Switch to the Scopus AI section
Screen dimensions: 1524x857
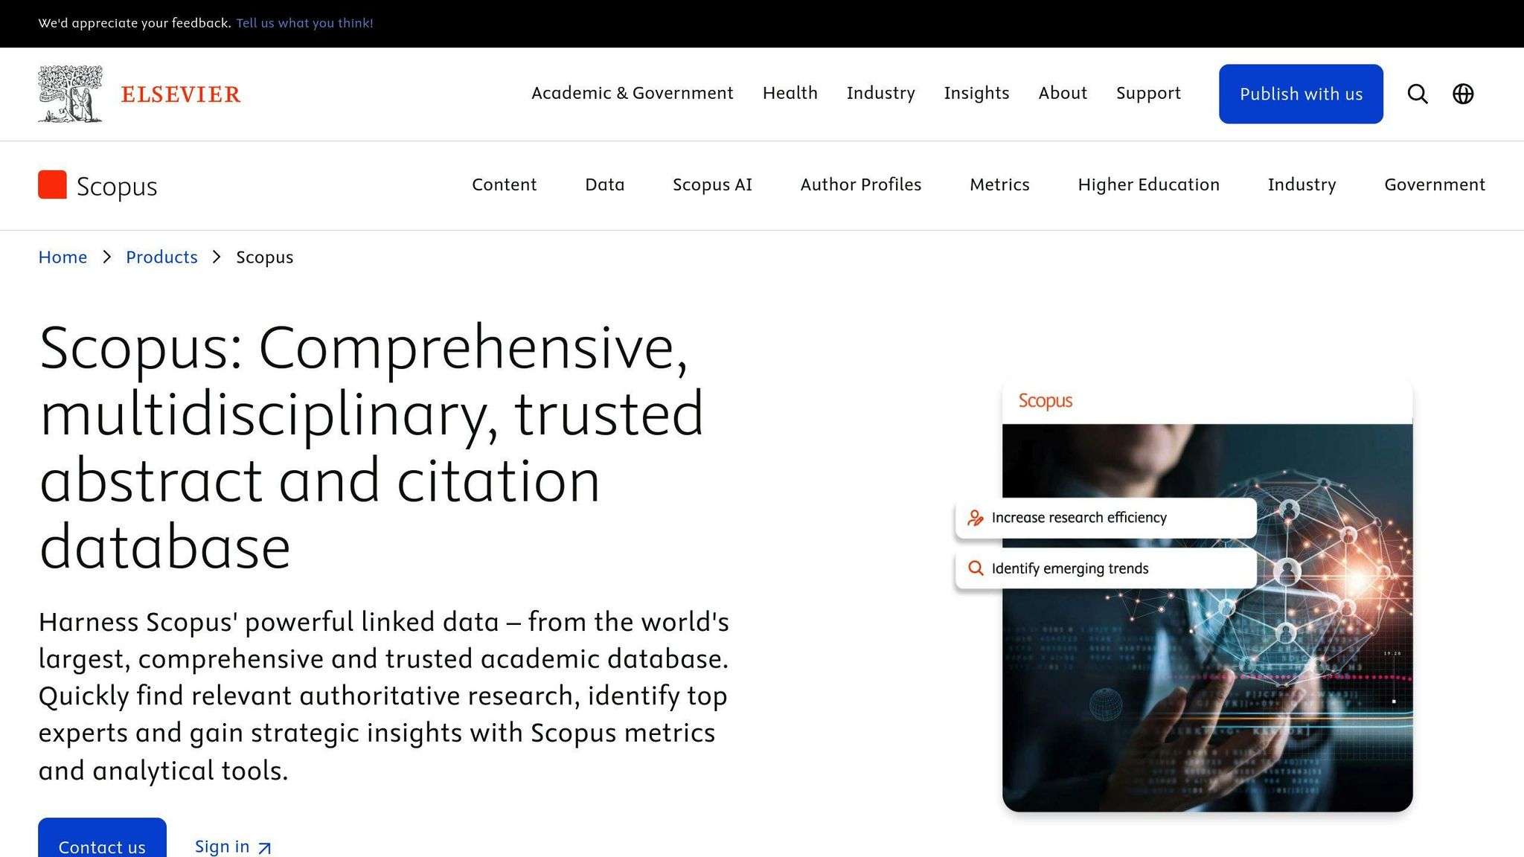click(x=712, y=185)
